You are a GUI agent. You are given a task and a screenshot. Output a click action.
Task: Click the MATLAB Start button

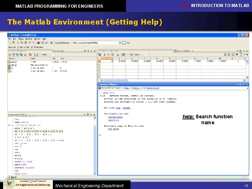(x=13, y=177)
